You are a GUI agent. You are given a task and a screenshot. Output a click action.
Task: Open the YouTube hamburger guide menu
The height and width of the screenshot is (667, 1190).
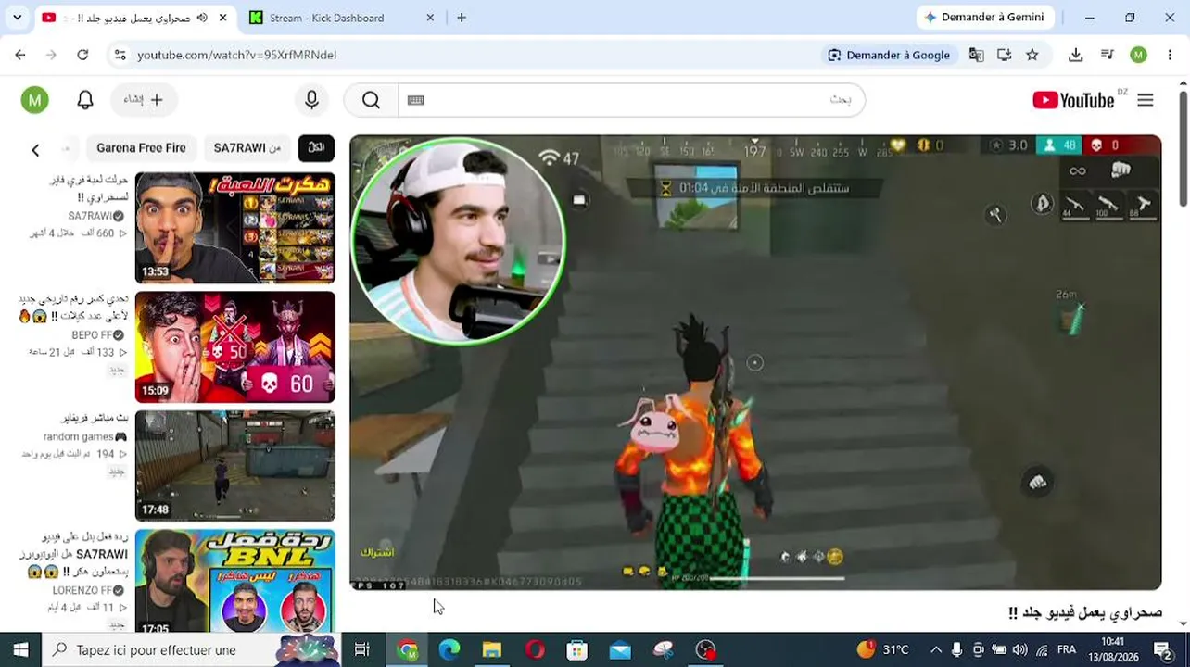1146,100
